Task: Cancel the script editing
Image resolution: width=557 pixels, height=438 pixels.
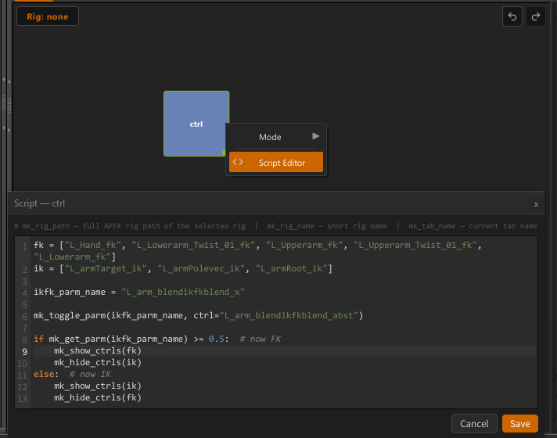Action: pos(474,423)
